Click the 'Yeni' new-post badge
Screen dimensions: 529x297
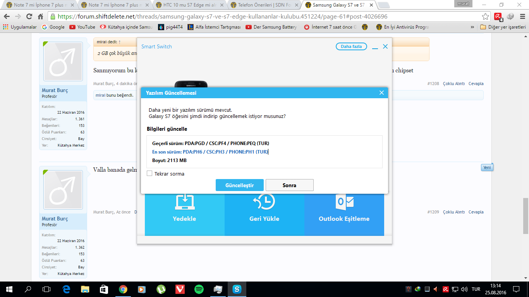pos(487,167)
